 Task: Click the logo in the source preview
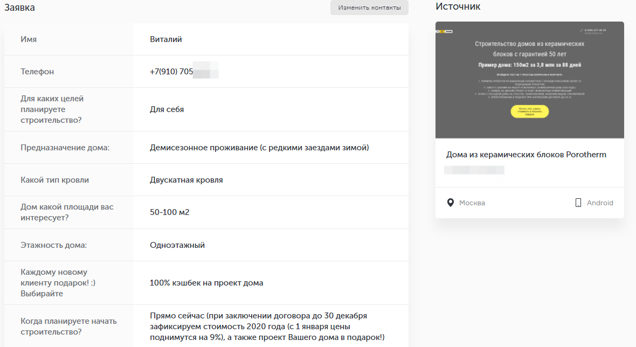444,32
